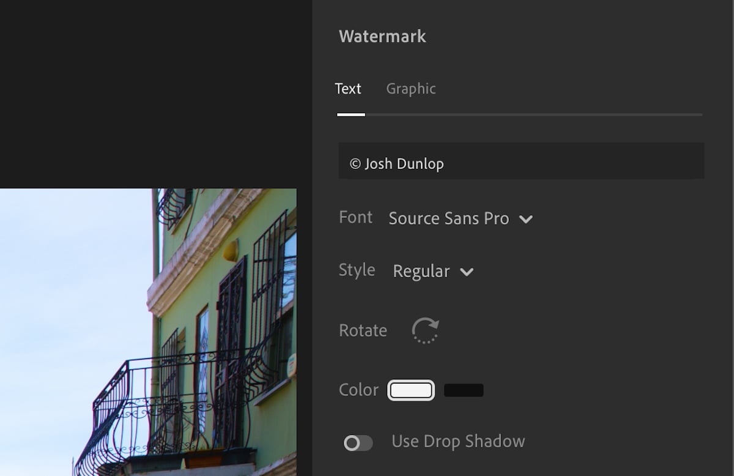Click the Style dropdown chevron icon
Viewport: 734px width, 476px height.
tap(468, 272)
